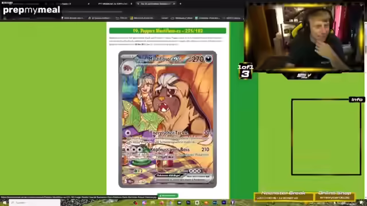Image resolution: width=367 pixels, height=206 pixels.
Task: Click the green button below the card
Action: click(167, 196)
